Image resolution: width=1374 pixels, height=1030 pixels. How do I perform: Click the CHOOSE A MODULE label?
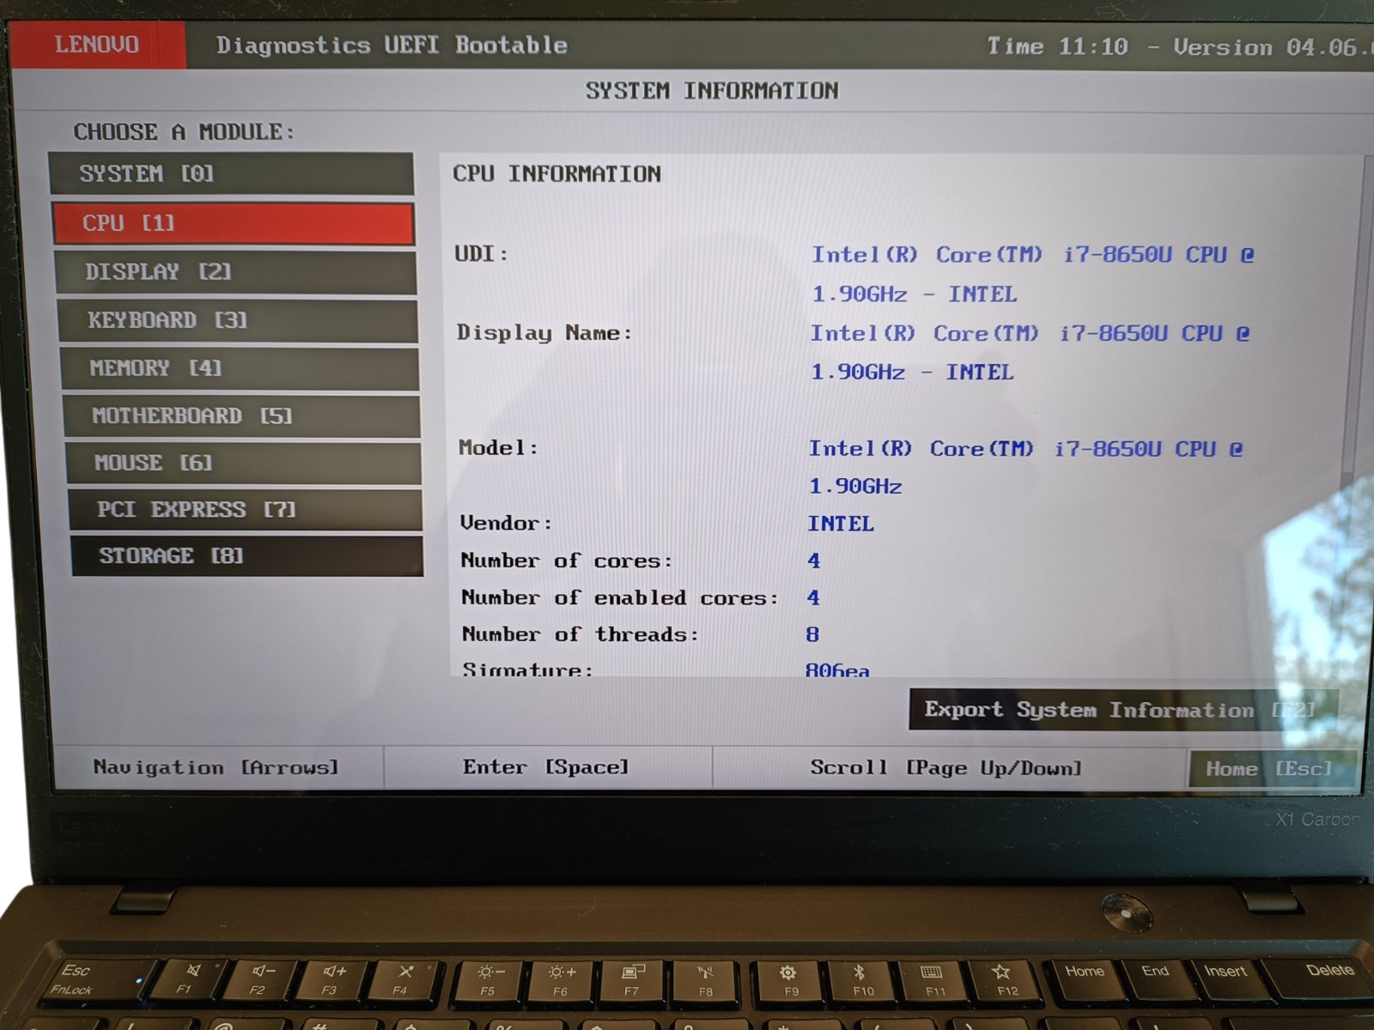(x=184, y=132)
